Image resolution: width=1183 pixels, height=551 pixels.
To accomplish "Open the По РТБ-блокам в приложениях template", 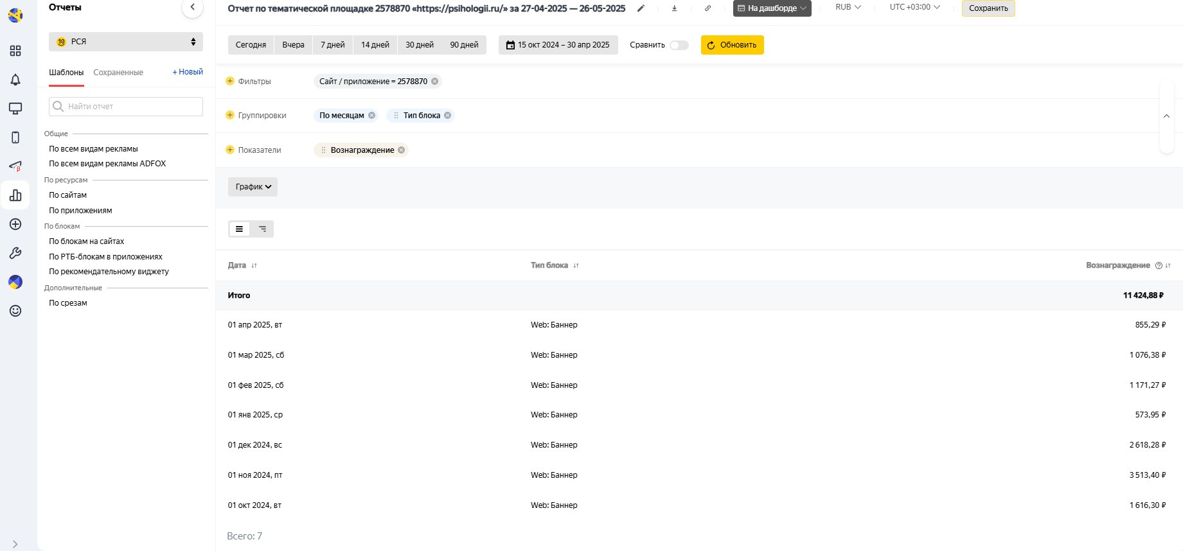I will pos(106,257).
